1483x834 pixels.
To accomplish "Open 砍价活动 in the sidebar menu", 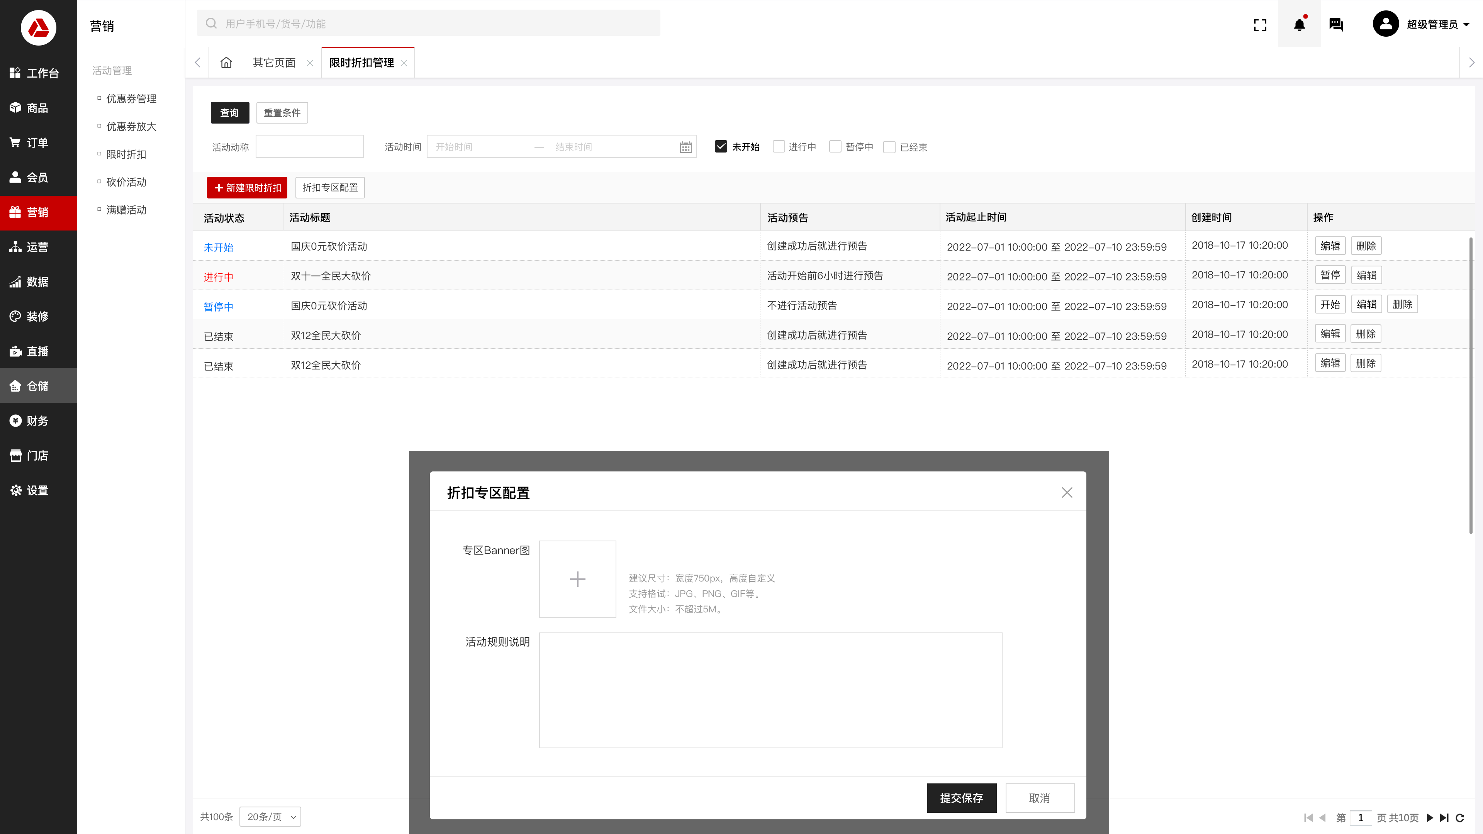I will (x=126, y=182).
